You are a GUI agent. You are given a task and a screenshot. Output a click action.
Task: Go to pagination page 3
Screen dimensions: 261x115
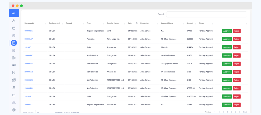pyautogui.click(x=223, y=112)
